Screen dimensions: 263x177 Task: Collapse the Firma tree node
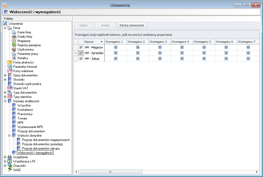coord(5,28)
